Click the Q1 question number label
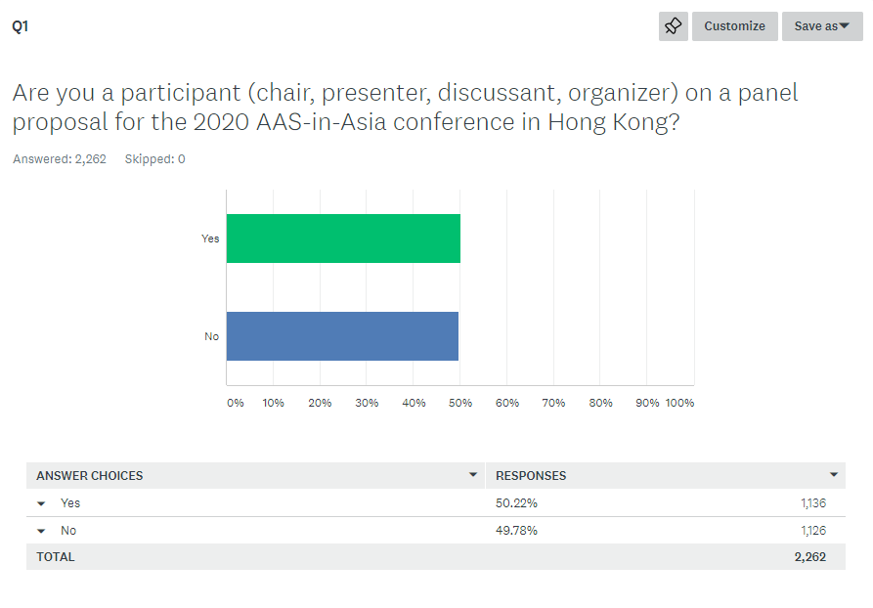Image resolution: width=873 pixels, height=608 pixels. 21,26
